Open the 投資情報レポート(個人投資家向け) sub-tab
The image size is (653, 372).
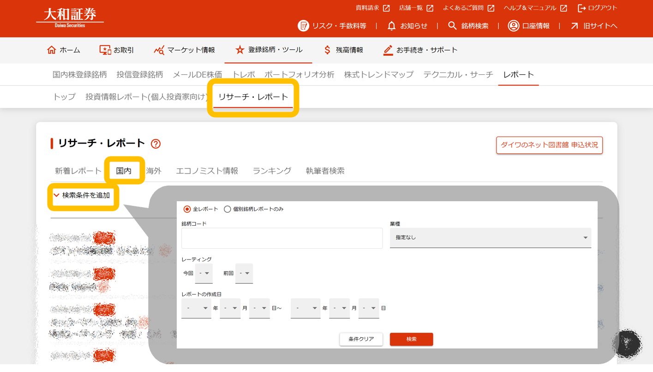(146, 97)
